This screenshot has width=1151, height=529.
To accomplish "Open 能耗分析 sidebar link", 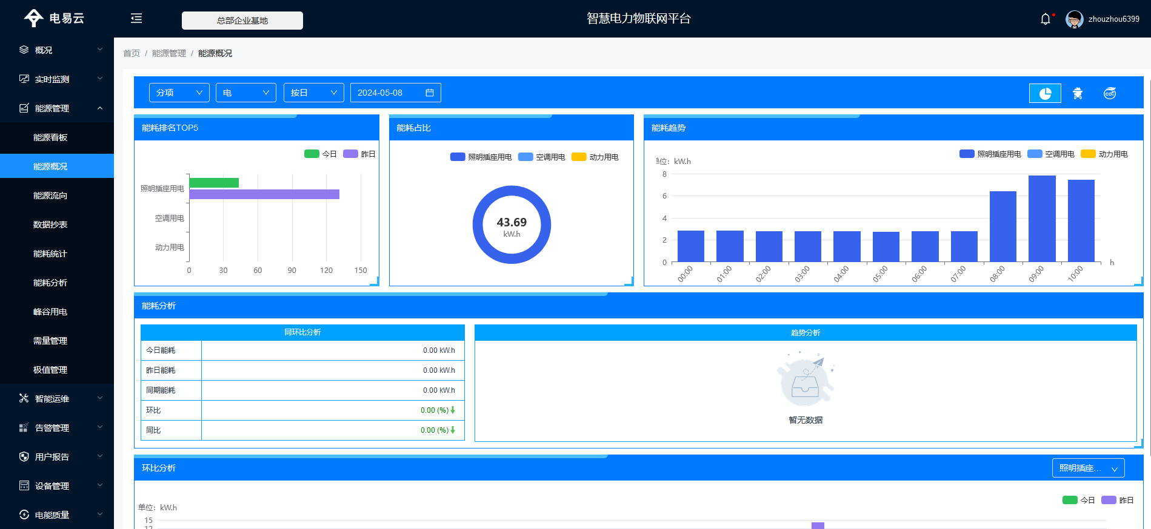I will click(x=57, y=283).
